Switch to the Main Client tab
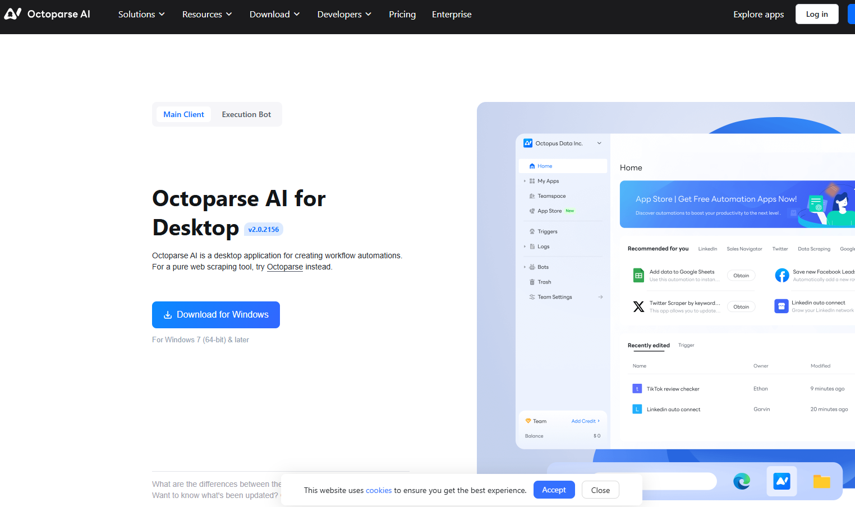Viewport: 855px width, 507px height. click(x=183, y=114)
